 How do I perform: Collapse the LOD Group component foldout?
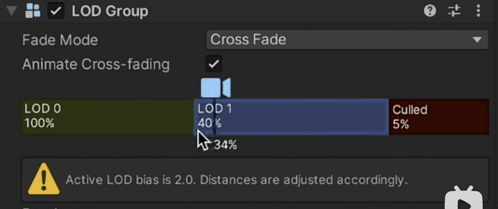pos(12,11)
